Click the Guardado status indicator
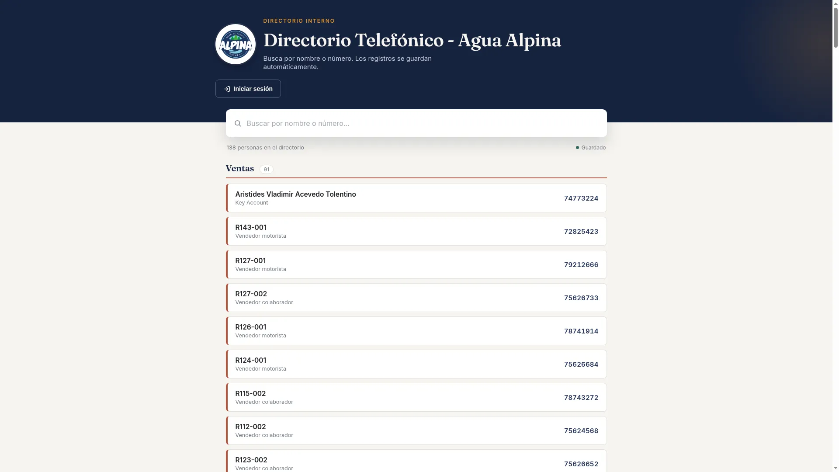This screenshot has height=472, width=839. 590,148
